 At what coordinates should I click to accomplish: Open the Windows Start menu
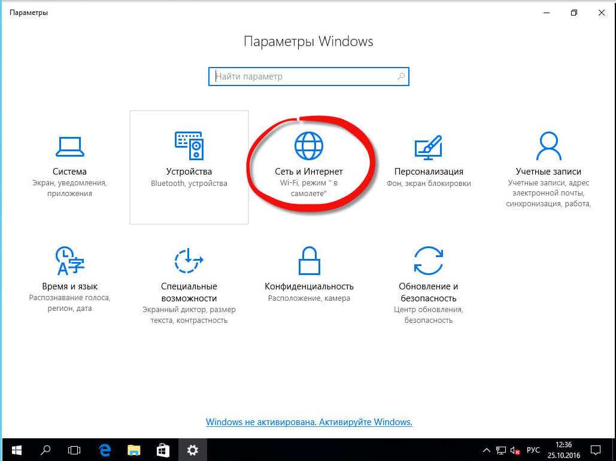[x=16, y=450]
